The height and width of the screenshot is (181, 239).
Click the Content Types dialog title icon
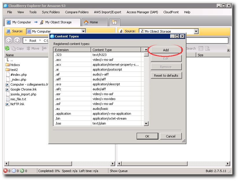point(52,36)
